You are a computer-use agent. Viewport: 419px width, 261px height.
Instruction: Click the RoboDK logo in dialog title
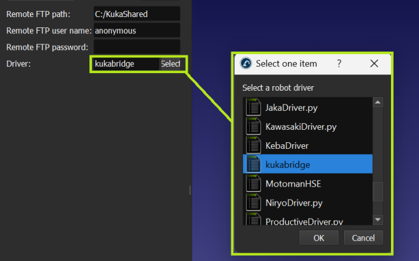coord(246,63)
